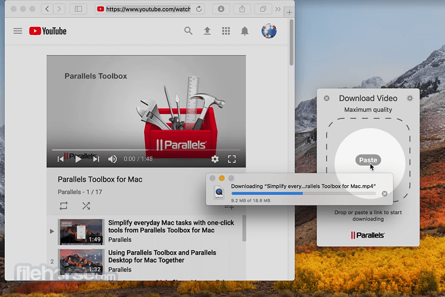Toggle playlist loop
Screen dimensions: 445x297
tap(64, 206)
